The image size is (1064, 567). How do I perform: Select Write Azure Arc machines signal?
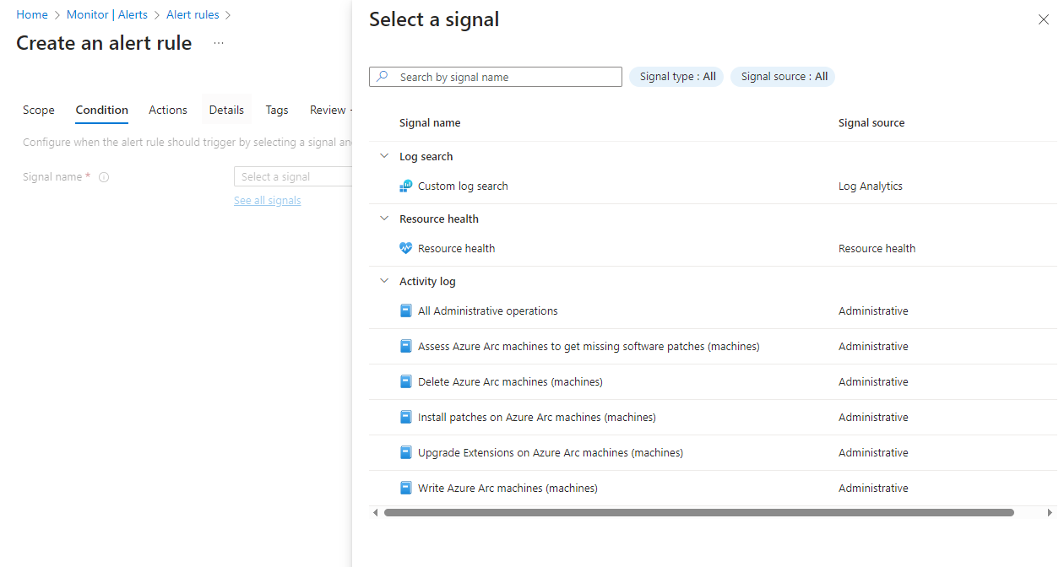508,488
